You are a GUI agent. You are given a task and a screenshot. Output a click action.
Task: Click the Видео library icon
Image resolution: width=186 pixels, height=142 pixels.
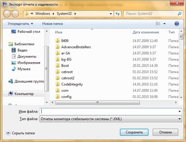click(x=14, y=50)
